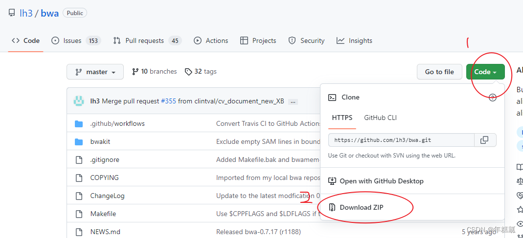The width and height of the screenshot is (523, 238).
Task: Open the Insights tab
Action: pyautogui.click(x=354, y=40)
